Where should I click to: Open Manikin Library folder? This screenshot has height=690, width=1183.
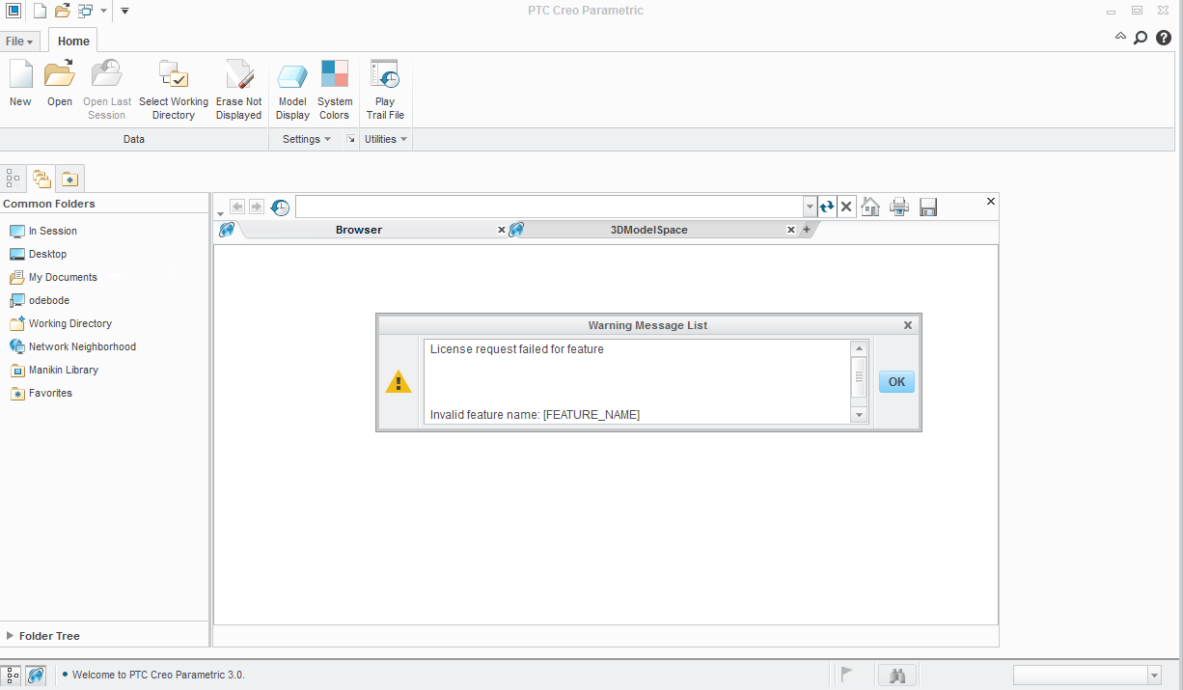pyautogui.click(x=54, y=370)
